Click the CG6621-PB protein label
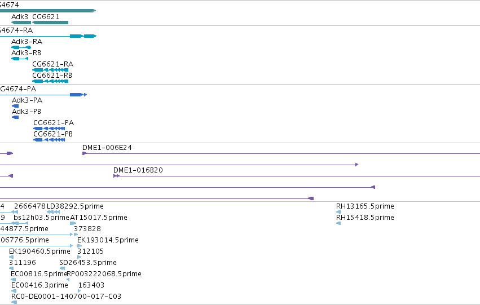480x305 pixels. click(x=53, y=134)
